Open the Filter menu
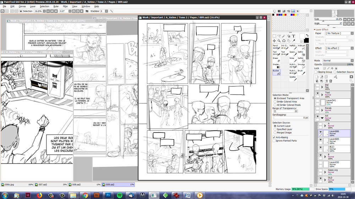The image size is (355, 199). (x=65, y=6)
